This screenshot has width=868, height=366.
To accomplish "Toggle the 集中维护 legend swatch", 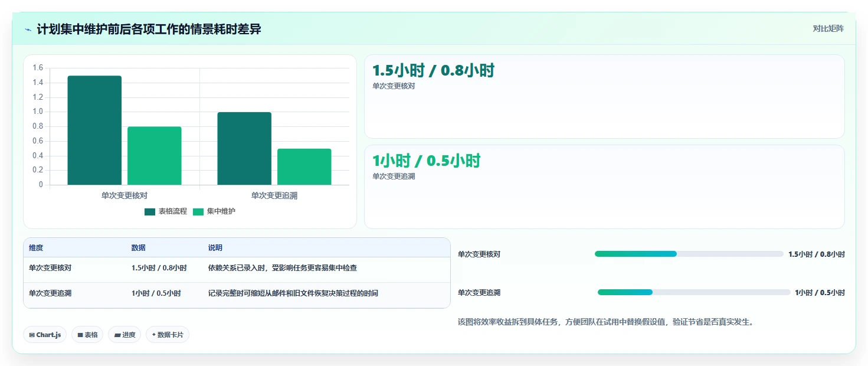I will pyautogui.click(x=198, y=211).
